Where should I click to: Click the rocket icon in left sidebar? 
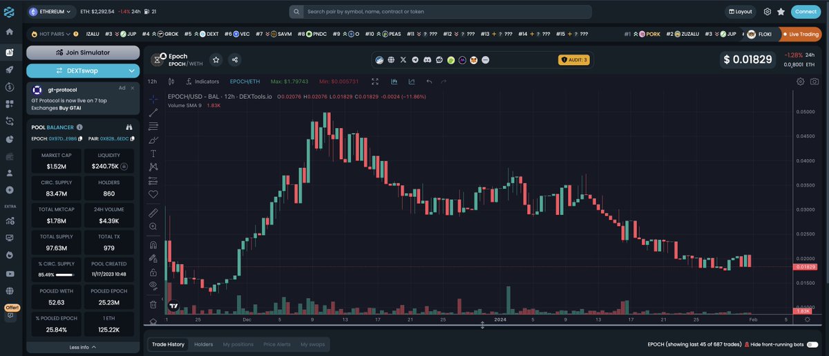pyautogui.click(x=9, y=70)
